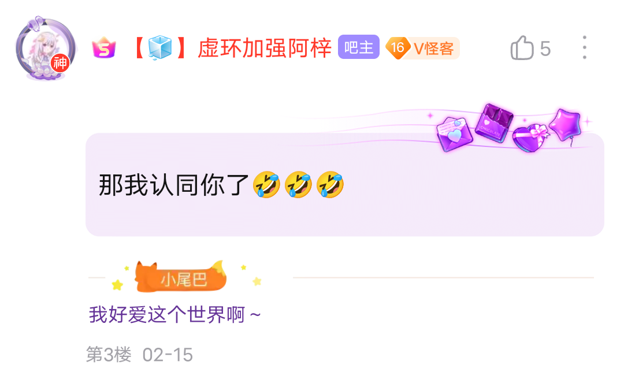
Task: Tap the purple heart gift box decoration
Action: pyautogui.click(x=530, y=137)
